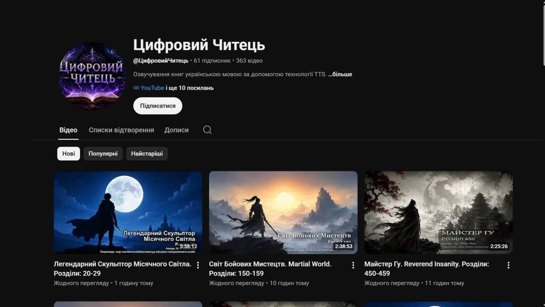
Task: Open the Світ Бойових Мистецтв sunset thumbnail
Action: tap(283, 212)
